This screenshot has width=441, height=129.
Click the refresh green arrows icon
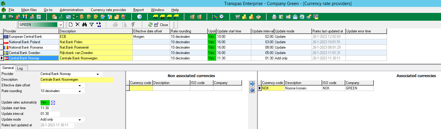(x=150, y=25)
